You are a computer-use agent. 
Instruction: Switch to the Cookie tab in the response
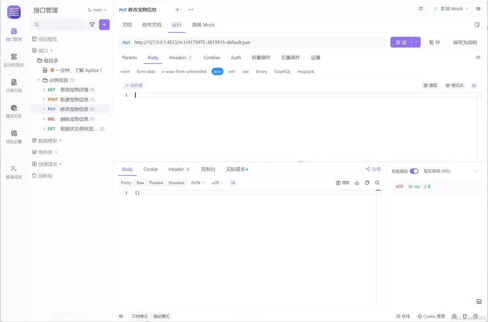(x=150, y=169)
